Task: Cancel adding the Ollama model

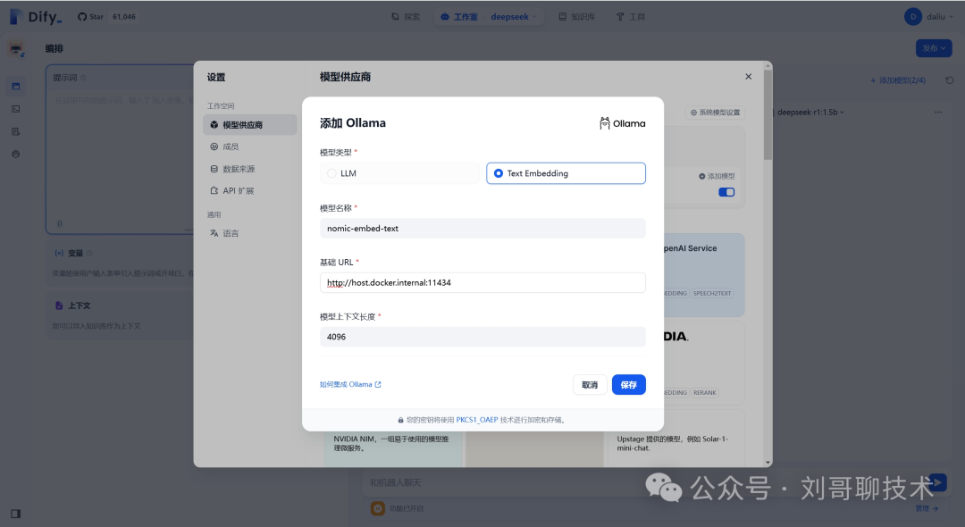Action: (590, 385)
